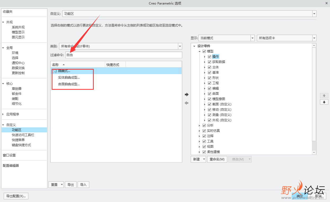Open 键盘快捷方式 page
This screenshot has width=330, height=202.
21,145
